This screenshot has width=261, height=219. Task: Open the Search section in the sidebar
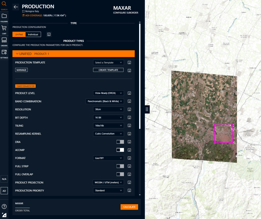pyautogui.click(x=4, y=6)
